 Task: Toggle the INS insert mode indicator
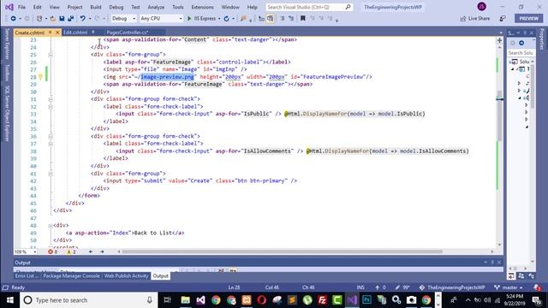[360, 287]
